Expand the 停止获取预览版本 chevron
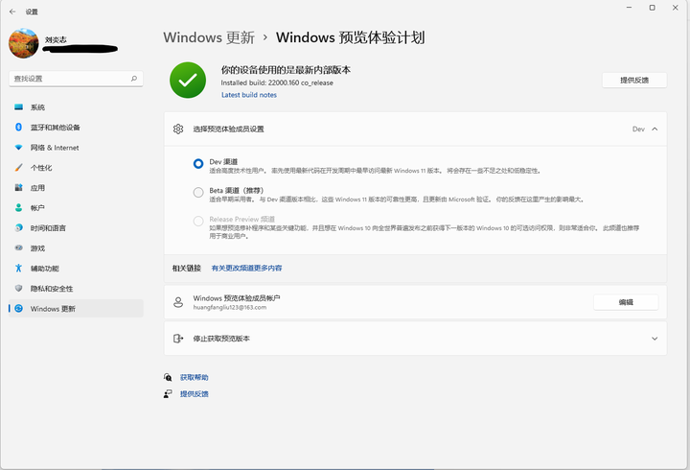This screenshot has width=690, height=470. pyautogui.click(x=655, y=339)
